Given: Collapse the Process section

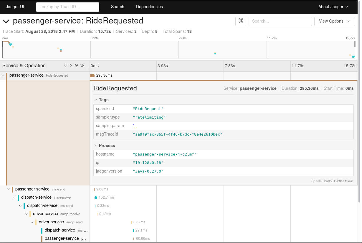Looking at the screenshot, I should [x=104, y=146].
